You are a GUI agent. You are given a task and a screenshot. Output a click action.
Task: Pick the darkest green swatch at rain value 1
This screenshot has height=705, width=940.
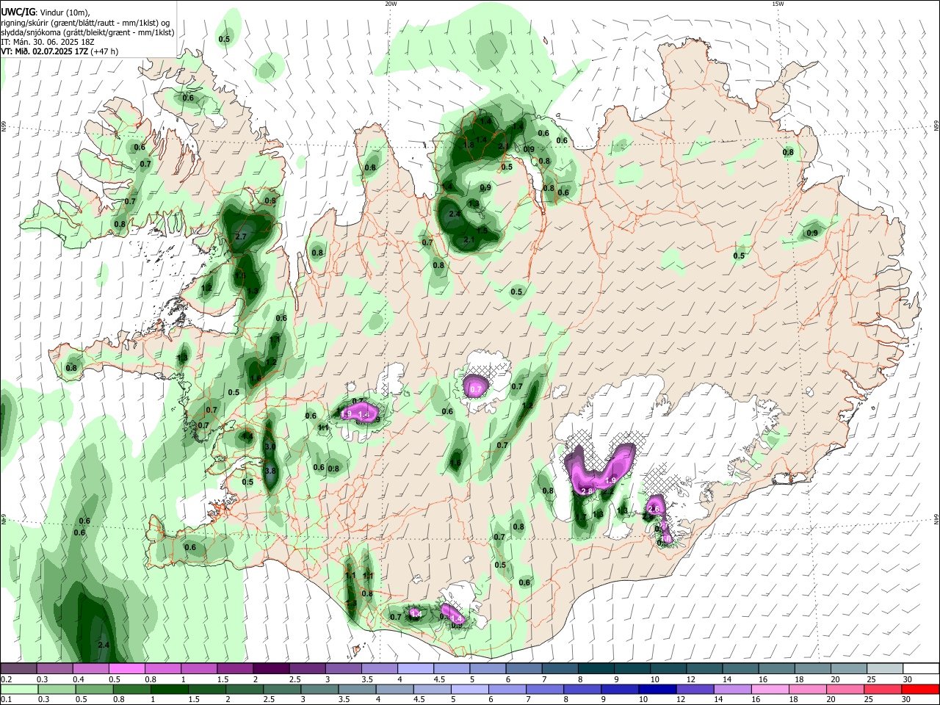point(170,689)
